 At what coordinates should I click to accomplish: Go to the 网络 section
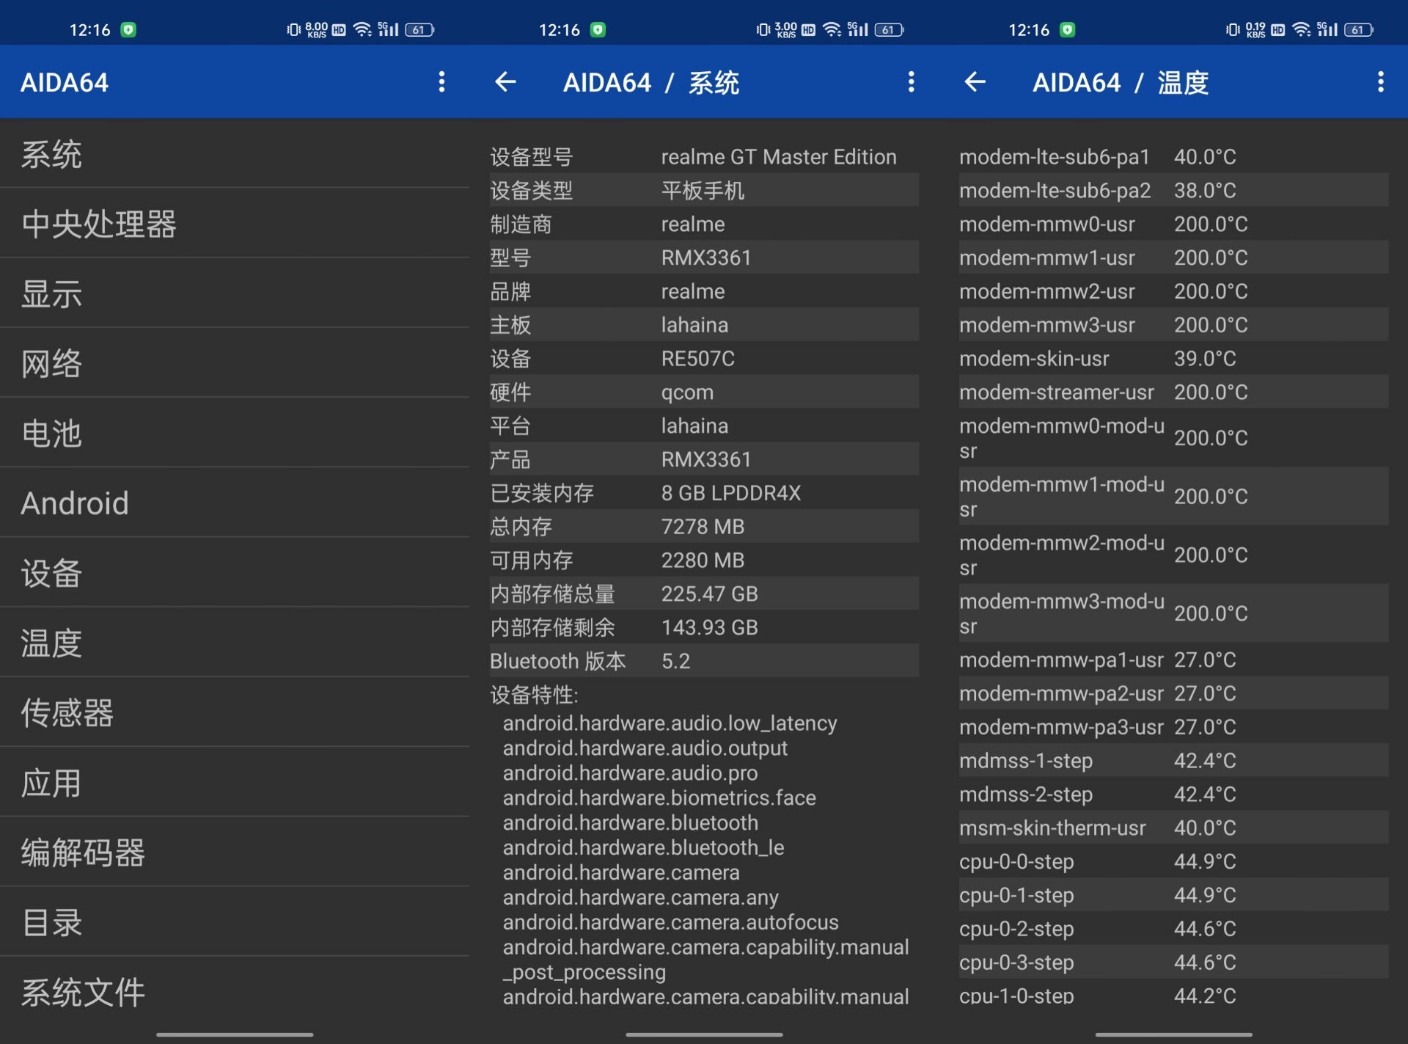coord(235,363)
